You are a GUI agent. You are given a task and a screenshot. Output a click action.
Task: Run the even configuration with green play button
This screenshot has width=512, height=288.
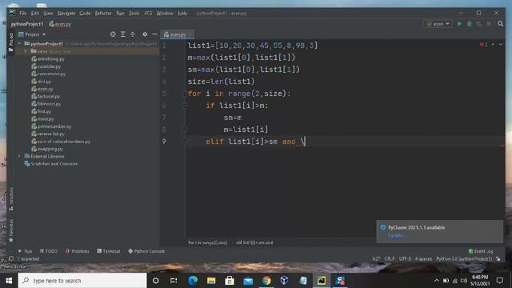tap(459, 24)
